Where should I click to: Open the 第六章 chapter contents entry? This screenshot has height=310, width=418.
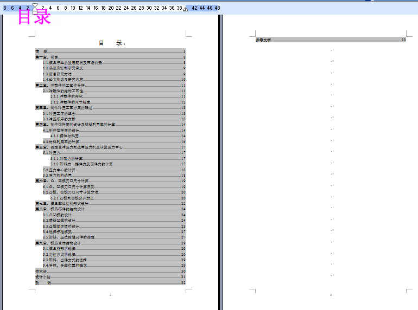pos(110,181)
